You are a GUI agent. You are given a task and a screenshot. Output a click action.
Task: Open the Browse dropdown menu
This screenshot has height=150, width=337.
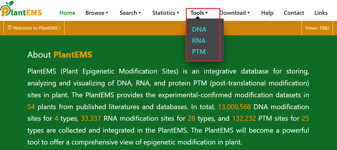[x=97, y=13]
